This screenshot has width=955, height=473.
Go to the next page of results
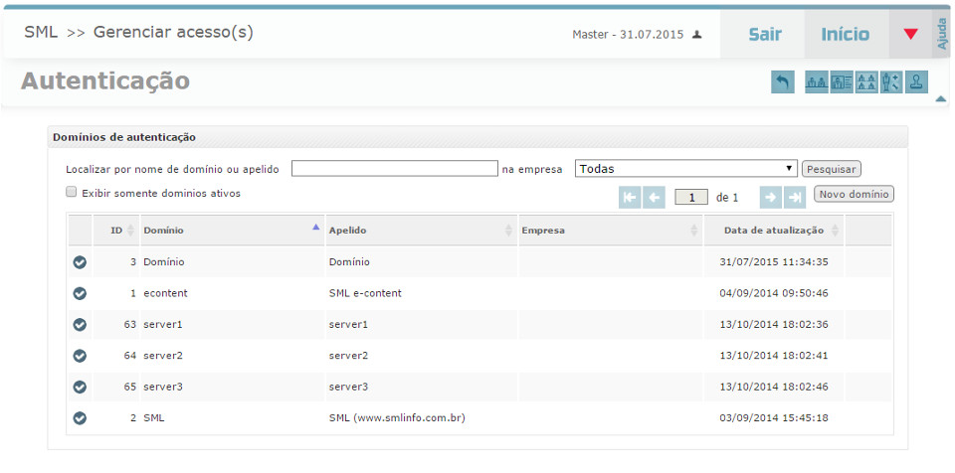(x=770, y=197)
